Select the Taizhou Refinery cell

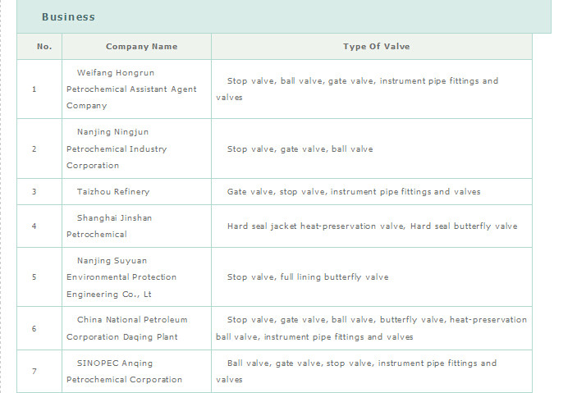tap(113, 191)
